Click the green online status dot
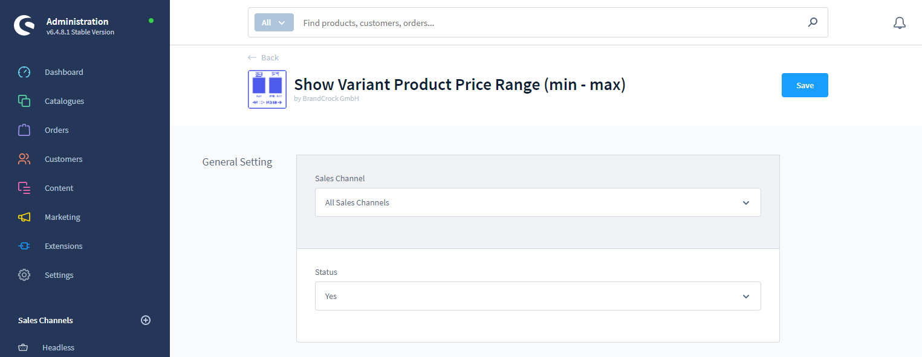Viewport: 922px width, 357px height. (151, 21)
